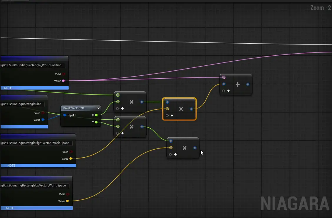Select the MinBoundingRectangle_WorldPosition parameter name field

(x=33, y=65)
